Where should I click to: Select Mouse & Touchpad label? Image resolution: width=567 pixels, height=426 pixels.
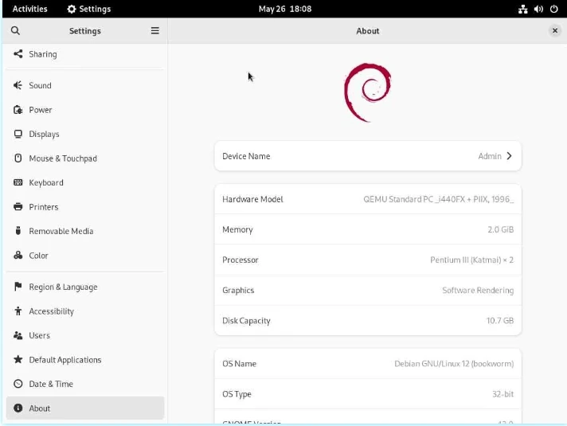[x=63, y=158]
